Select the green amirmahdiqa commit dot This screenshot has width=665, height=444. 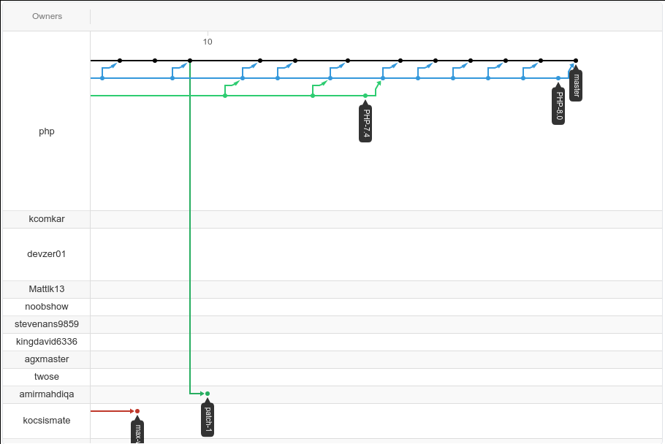coord(208,394)
